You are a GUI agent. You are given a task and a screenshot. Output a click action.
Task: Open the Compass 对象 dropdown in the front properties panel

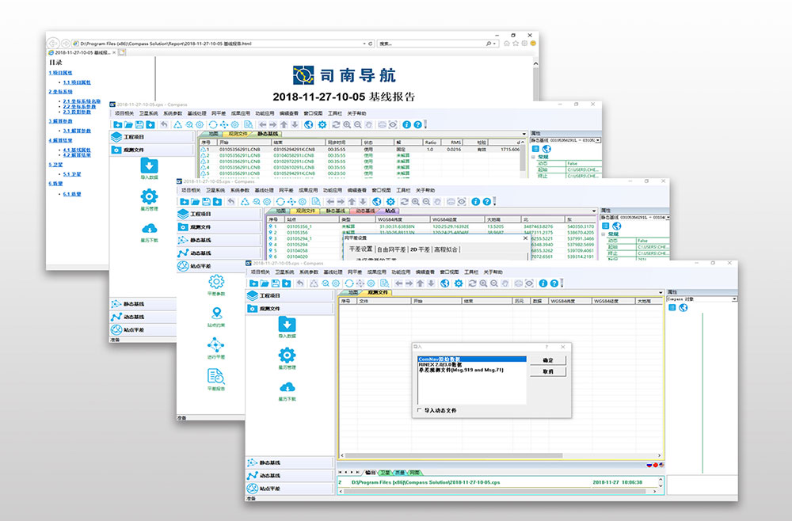[x=734, y=299]
